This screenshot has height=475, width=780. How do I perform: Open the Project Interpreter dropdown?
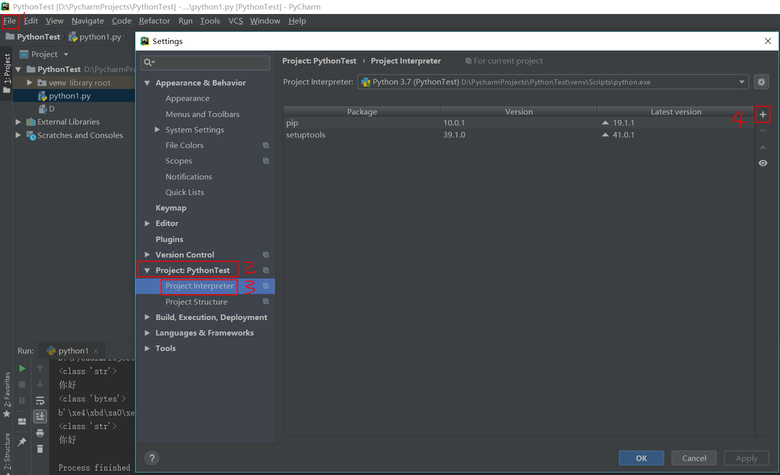tap(742, 82)
